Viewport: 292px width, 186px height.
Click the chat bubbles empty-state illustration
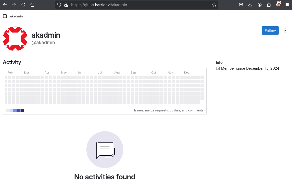pyautogui.click(x=105, y=150)
